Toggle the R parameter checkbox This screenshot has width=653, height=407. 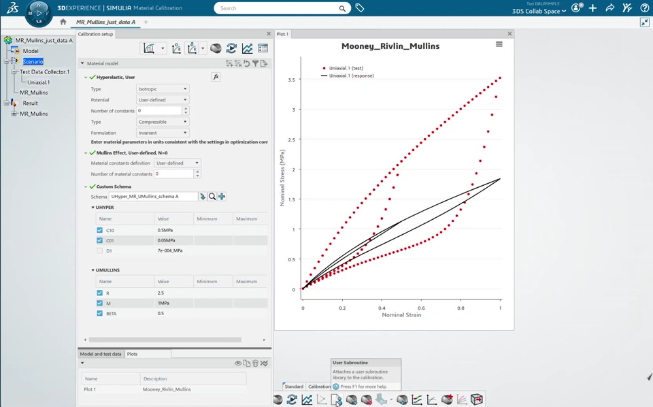(x=99, y=293)
